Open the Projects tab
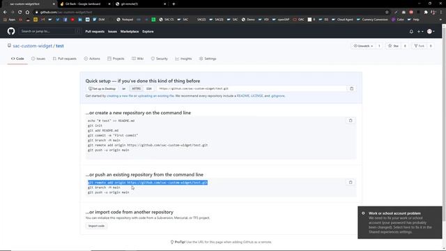 (116, 59)
